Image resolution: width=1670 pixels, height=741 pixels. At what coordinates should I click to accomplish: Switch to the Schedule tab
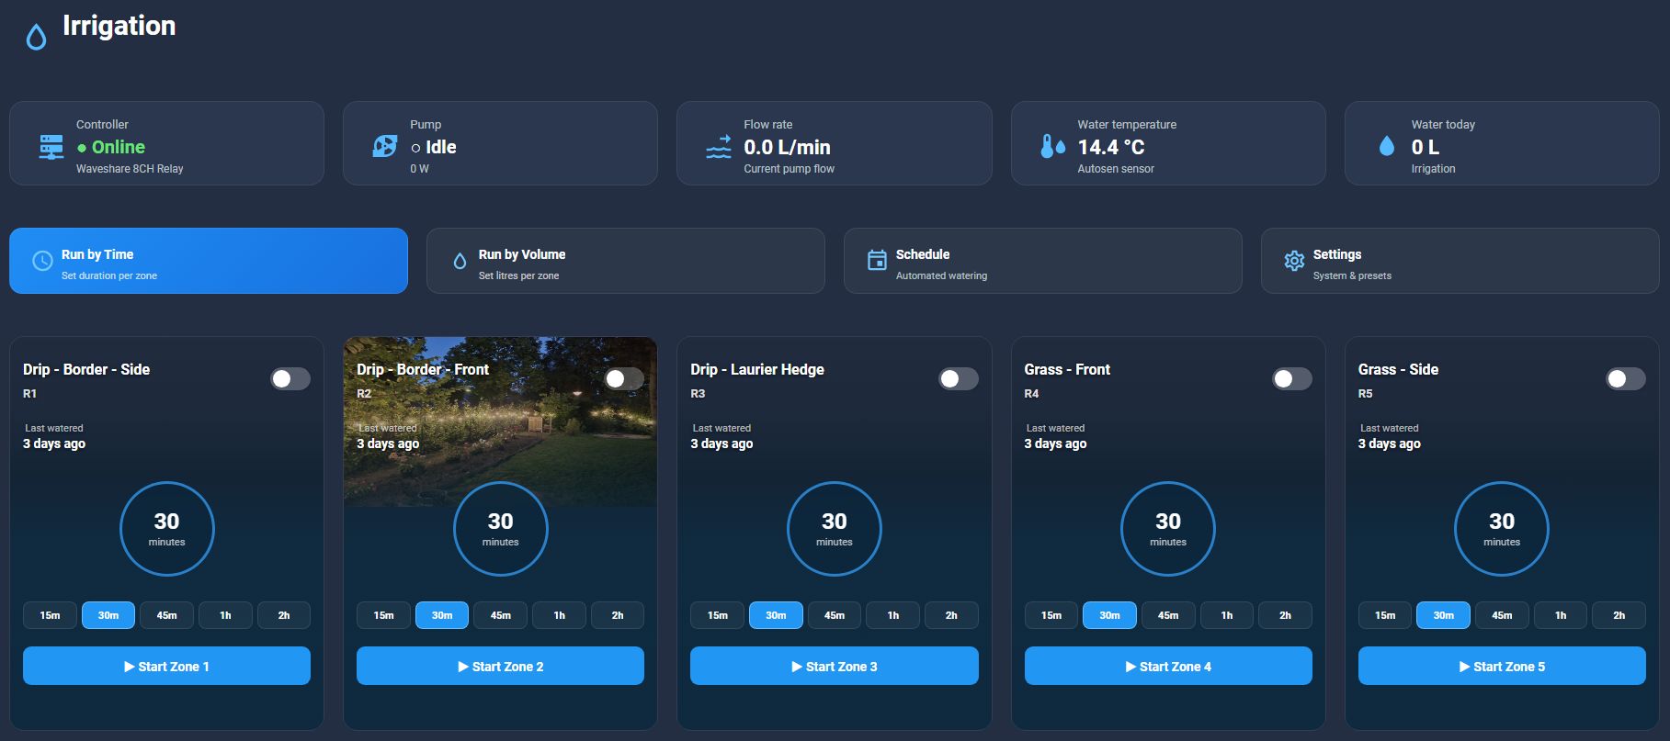coord(1043,261)
